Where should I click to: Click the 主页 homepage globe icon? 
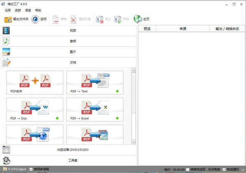pyautogui.click(x=138, y=19)
